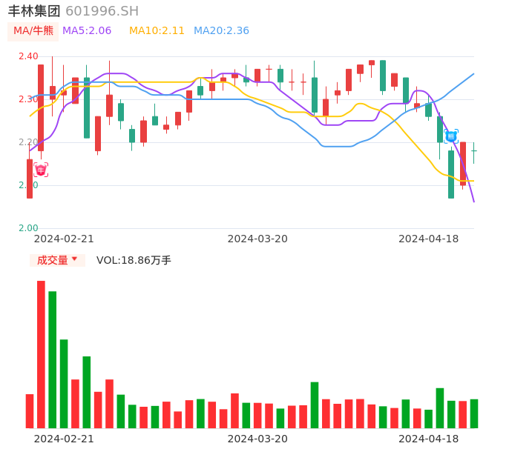This screenshot has width=509, height=449.
Task: Click the final small green candlestick on right
Action: click(x=473, y=151)
